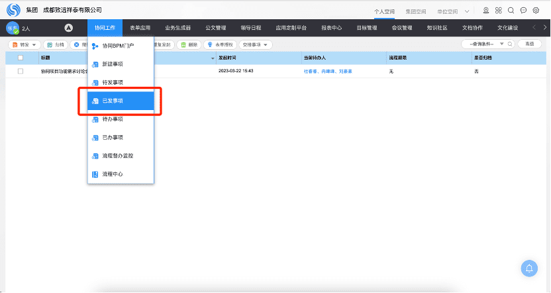Open the 业务生成器 navigation tab
The height and width of the screenshot is (293, 551).
pos(177,28)
